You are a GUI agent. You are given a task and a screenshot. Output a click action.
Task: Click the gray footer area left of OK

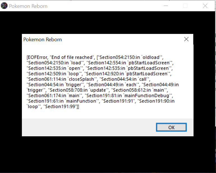[x=84, y=127]
